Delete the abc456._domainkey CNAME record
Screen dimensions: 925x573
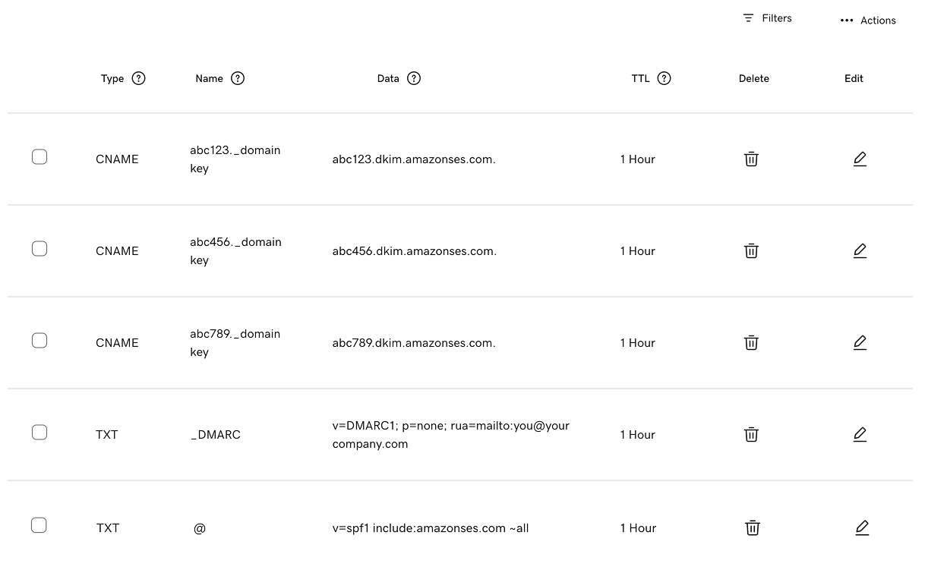tap(751, 251)
